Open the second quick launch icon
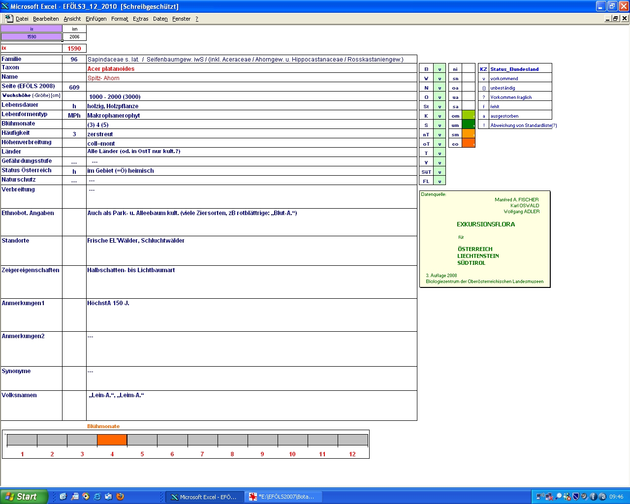 [x=75, y=497]
